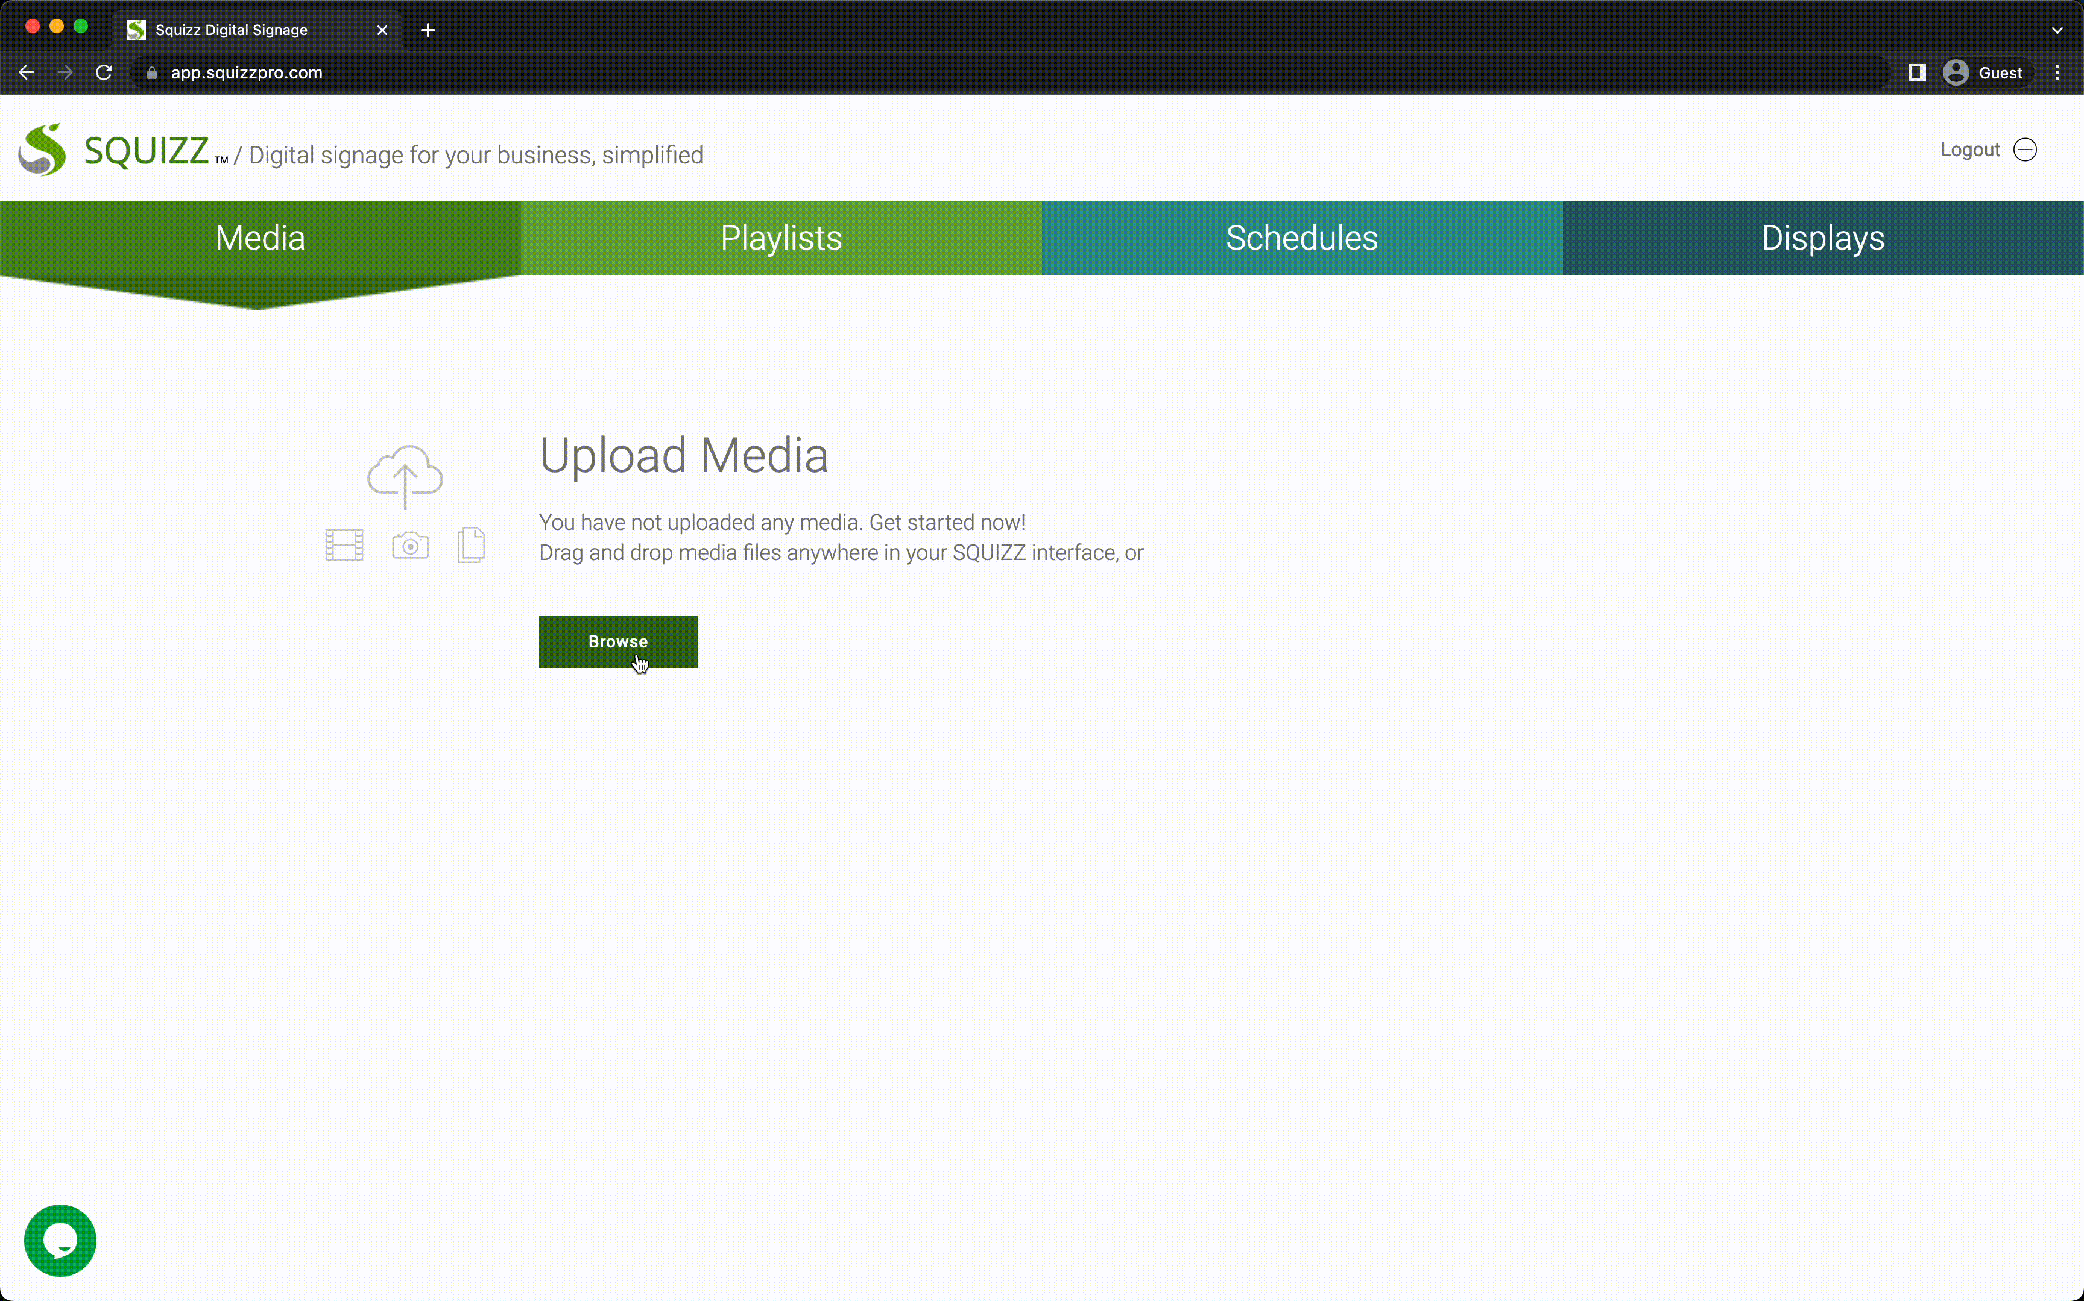The height and width of the screenshot is (1301, 2084).
Task: Click the documents file icon
Action: click(x=471, y=544)
